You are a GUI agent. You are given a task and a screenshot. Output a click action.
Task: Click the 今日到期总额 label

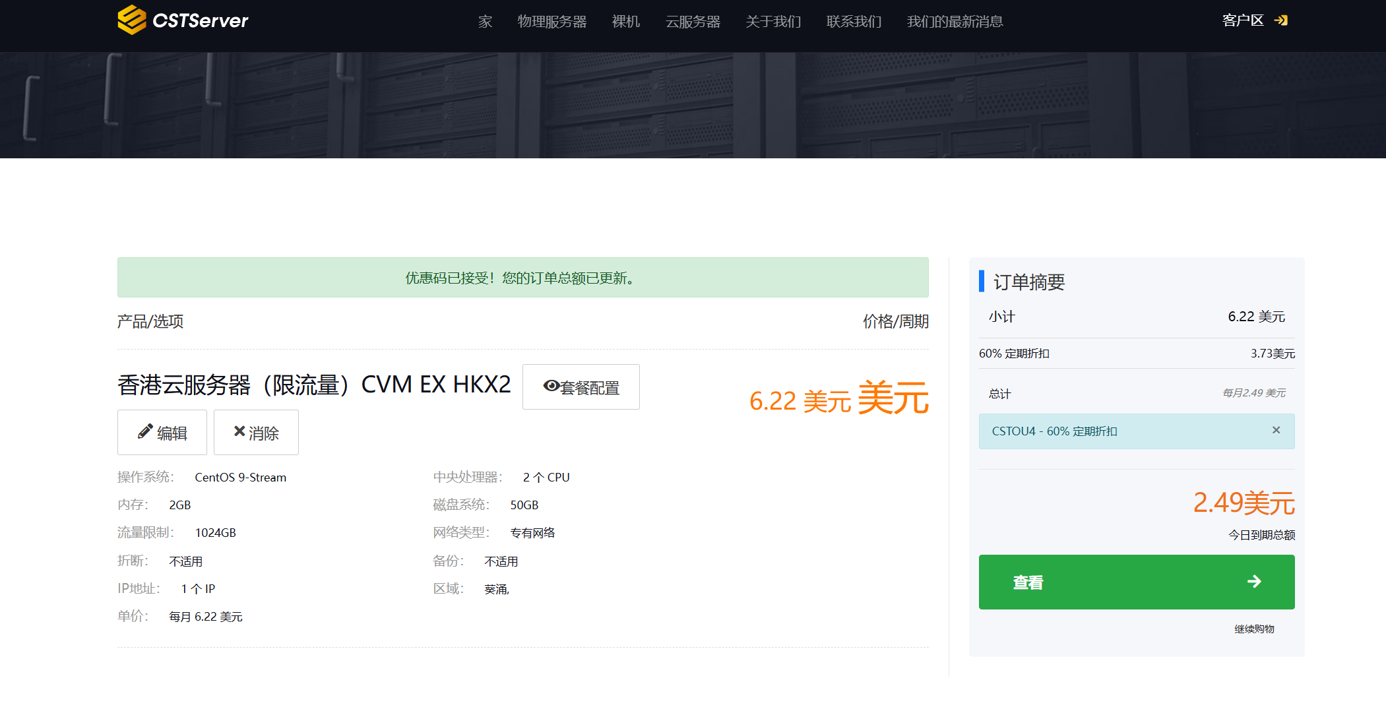1261,535
